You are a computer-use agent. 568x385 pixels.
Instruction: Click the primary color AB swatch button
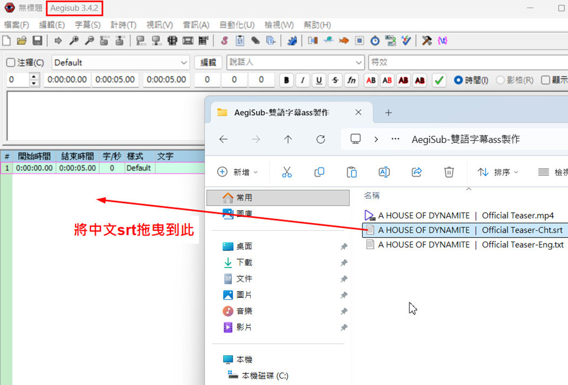pyautogui.click(x=371, y=80)
